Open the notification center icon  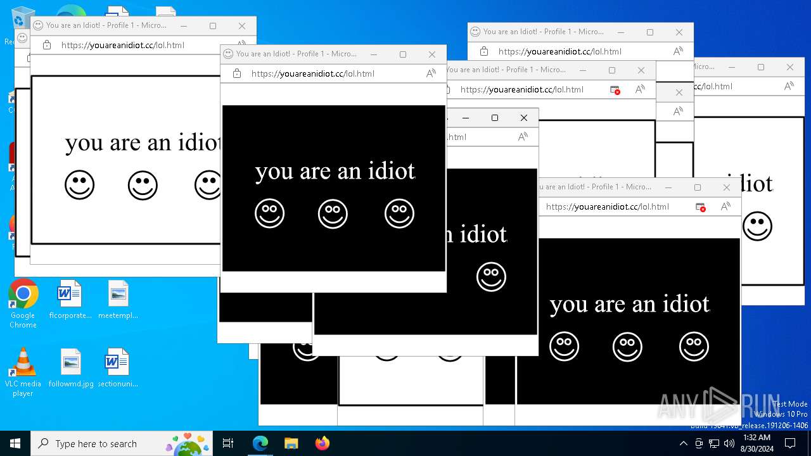coord(790,443)
